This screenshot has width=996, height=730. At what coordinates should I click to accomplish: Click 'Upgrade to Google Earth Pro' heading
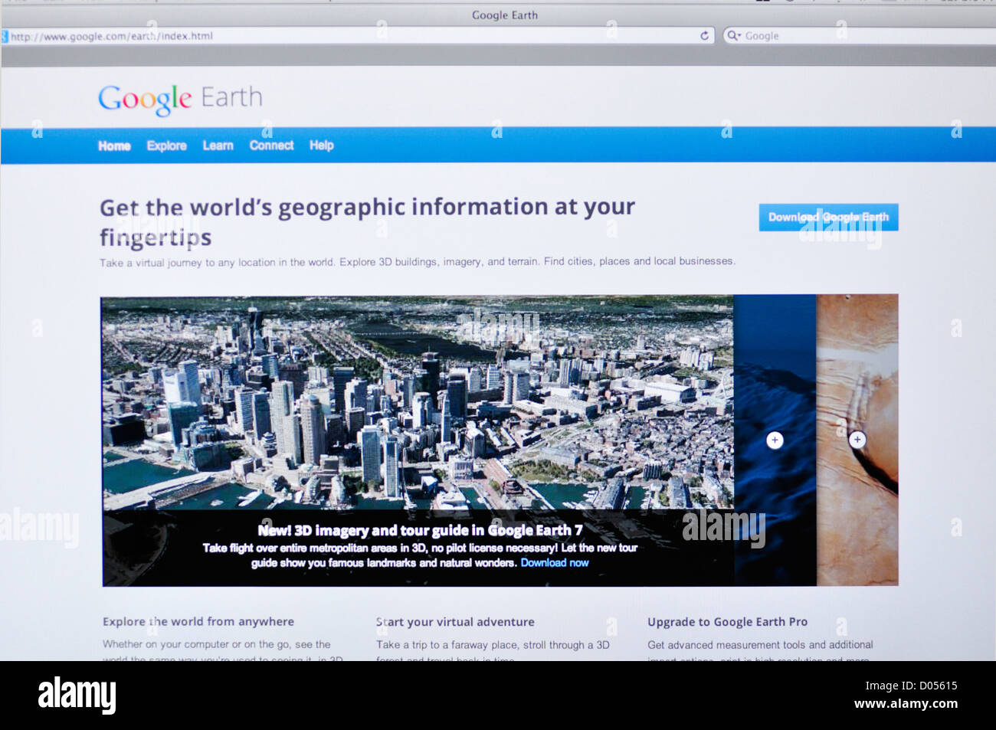[x=727, y=622]
